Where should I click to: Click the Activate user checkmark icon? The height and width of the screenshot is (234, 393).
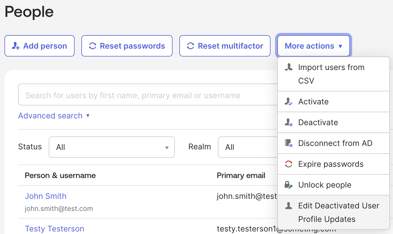click(289, 102)
